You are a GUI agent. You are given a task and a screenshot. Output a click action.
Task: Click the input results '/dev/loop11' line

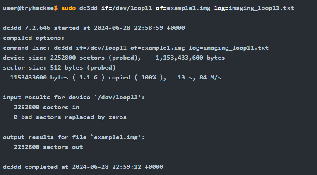pos(74,97)
